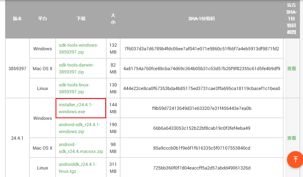Select checksum 66b6a6433053c152b22bf8cab19c0f3fef4eba49
Image resolution: width=303 pixels, height=177 pixels.
(x=202, y=128)
